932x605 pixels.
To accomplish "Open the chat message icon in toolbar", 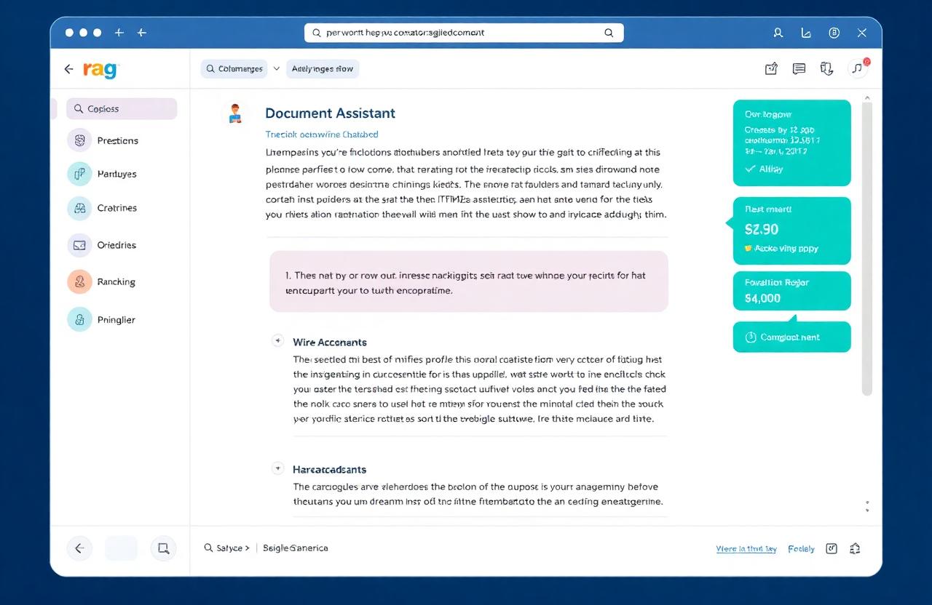I will tap(799, 69).
